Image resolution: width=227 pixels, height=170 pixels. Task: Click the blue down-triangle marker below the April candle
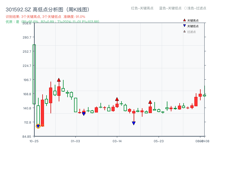tap(133, 122)
